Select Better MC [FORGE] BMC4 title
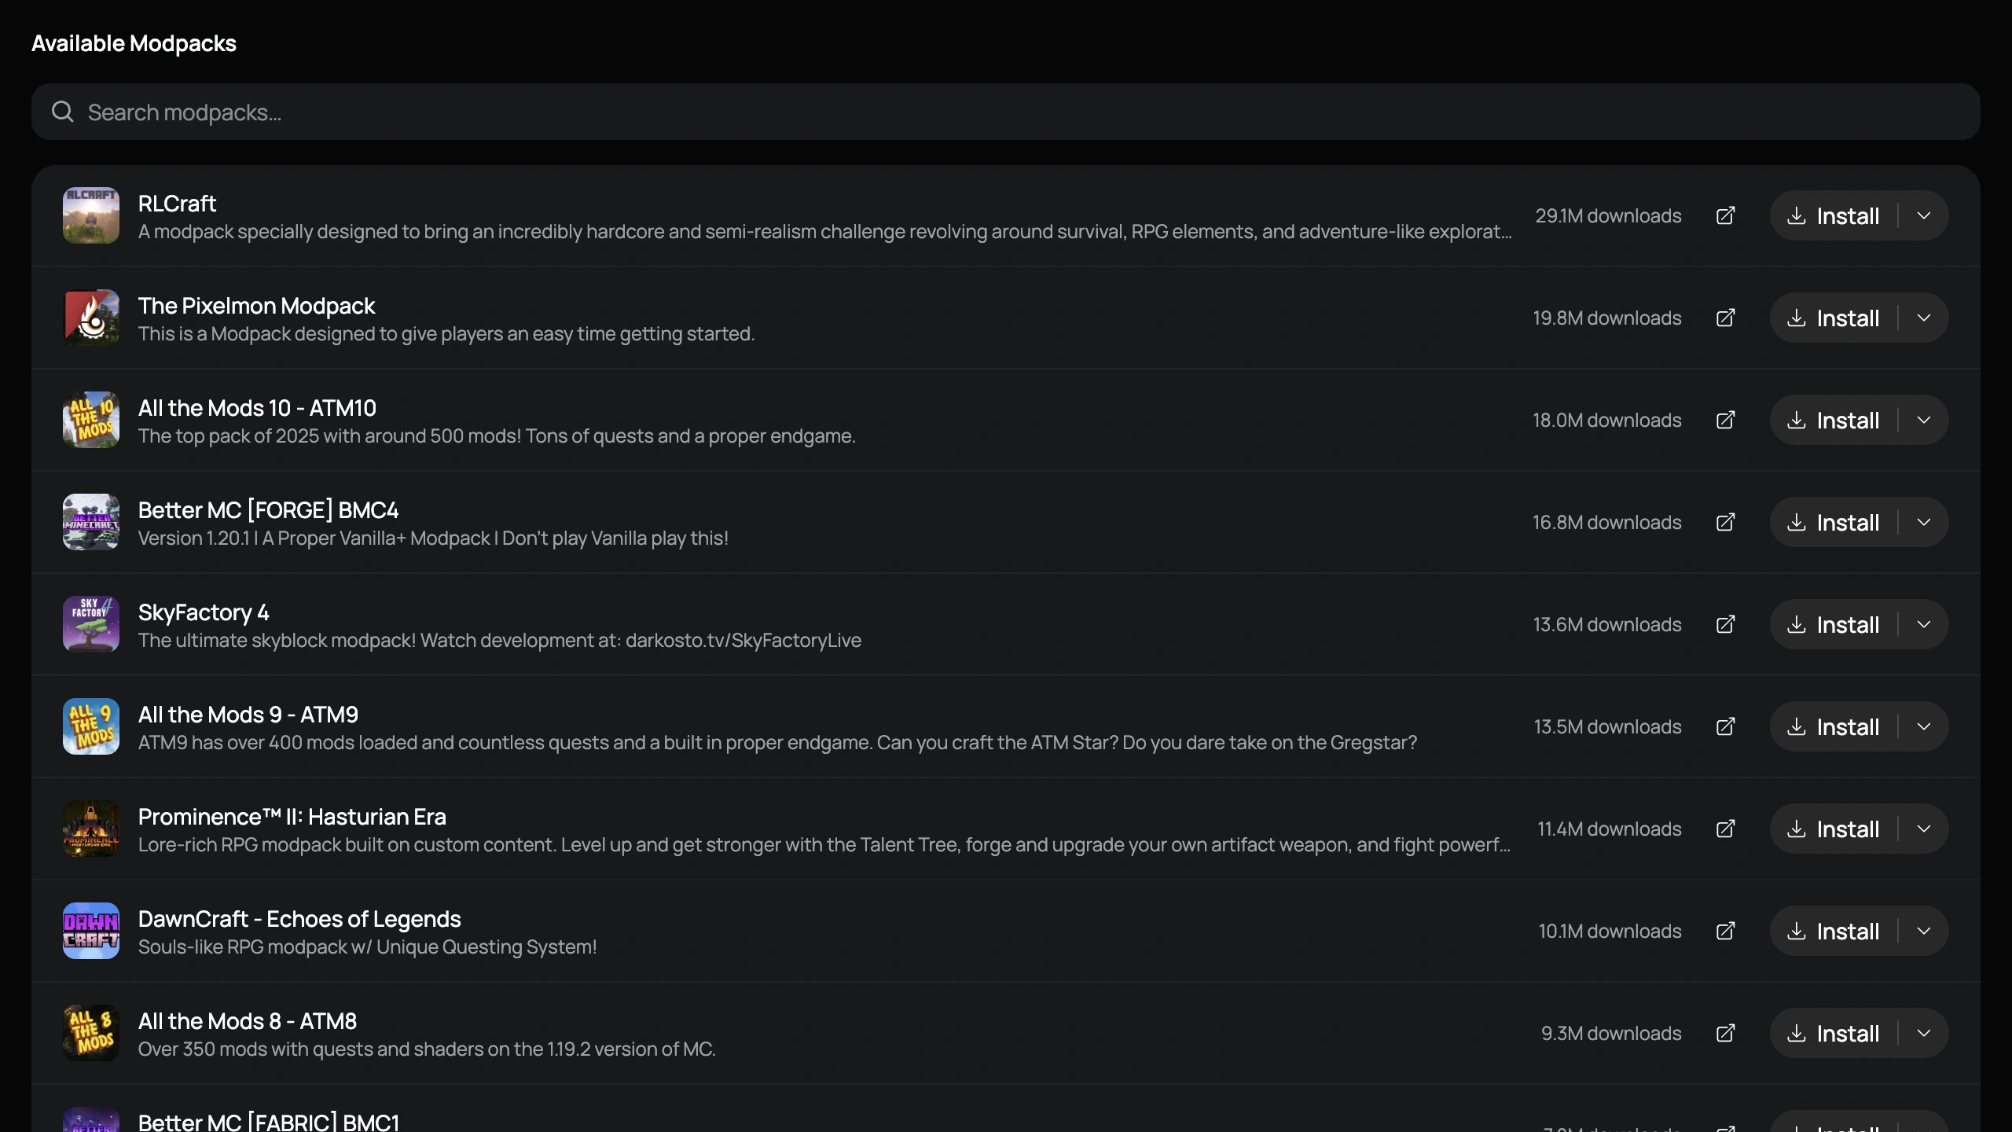 [268, 510]
